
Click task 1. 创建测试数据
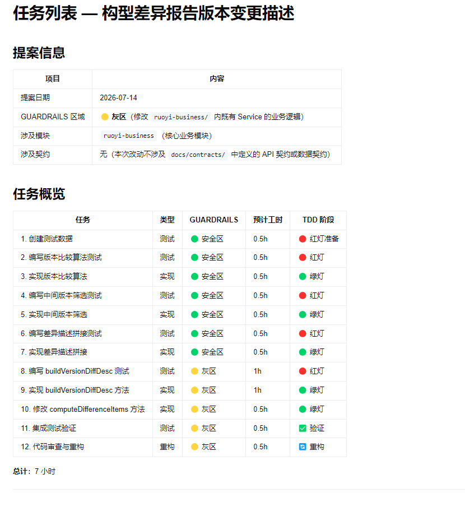[47, 239]
